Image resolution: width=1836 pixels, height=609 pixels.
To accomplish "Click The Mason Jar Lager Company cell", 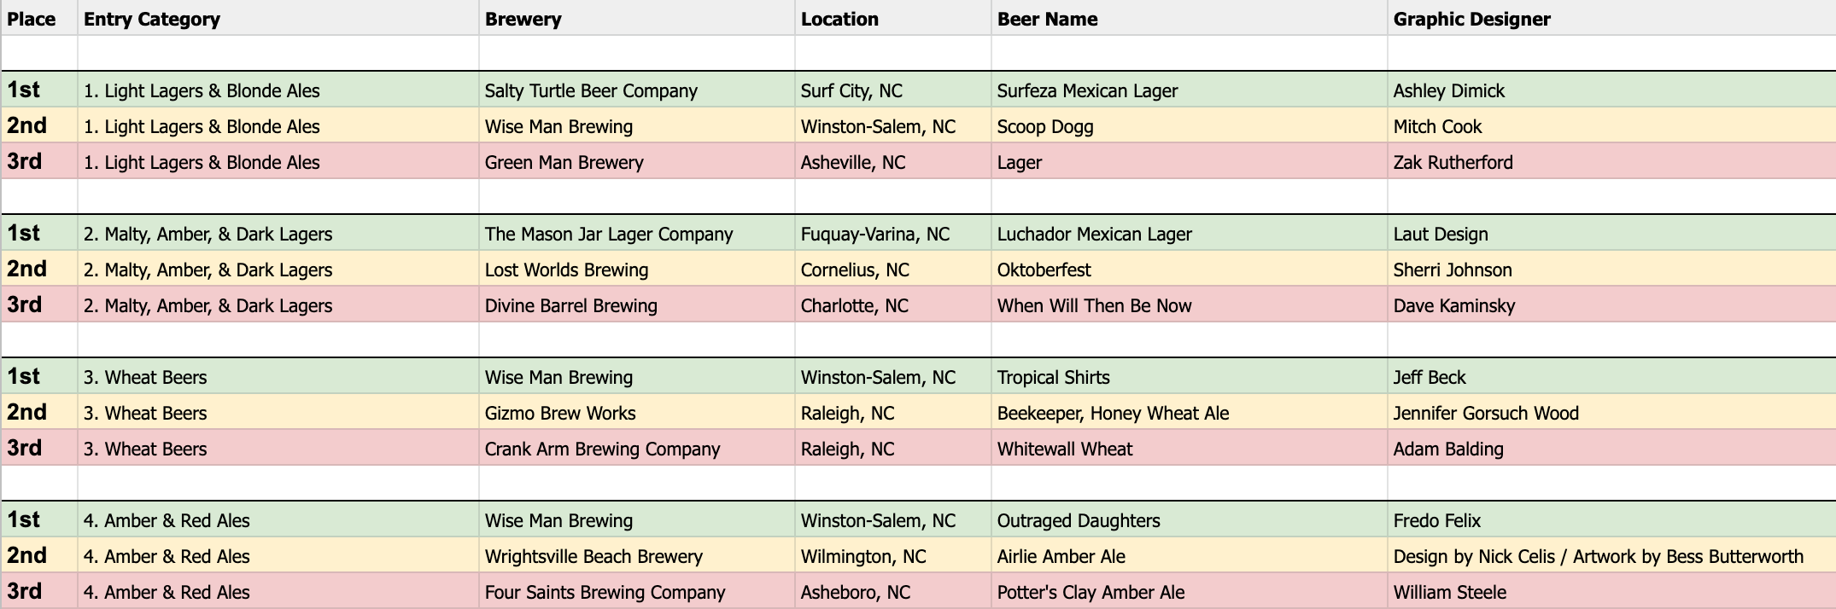I will pyautogui.click(x=637, y=233).
